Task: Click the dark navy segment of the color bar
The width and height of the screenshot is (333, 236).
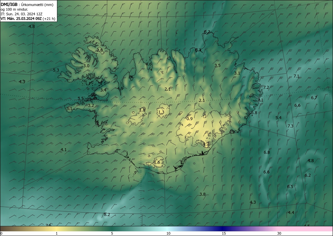Action: [222, 229]
